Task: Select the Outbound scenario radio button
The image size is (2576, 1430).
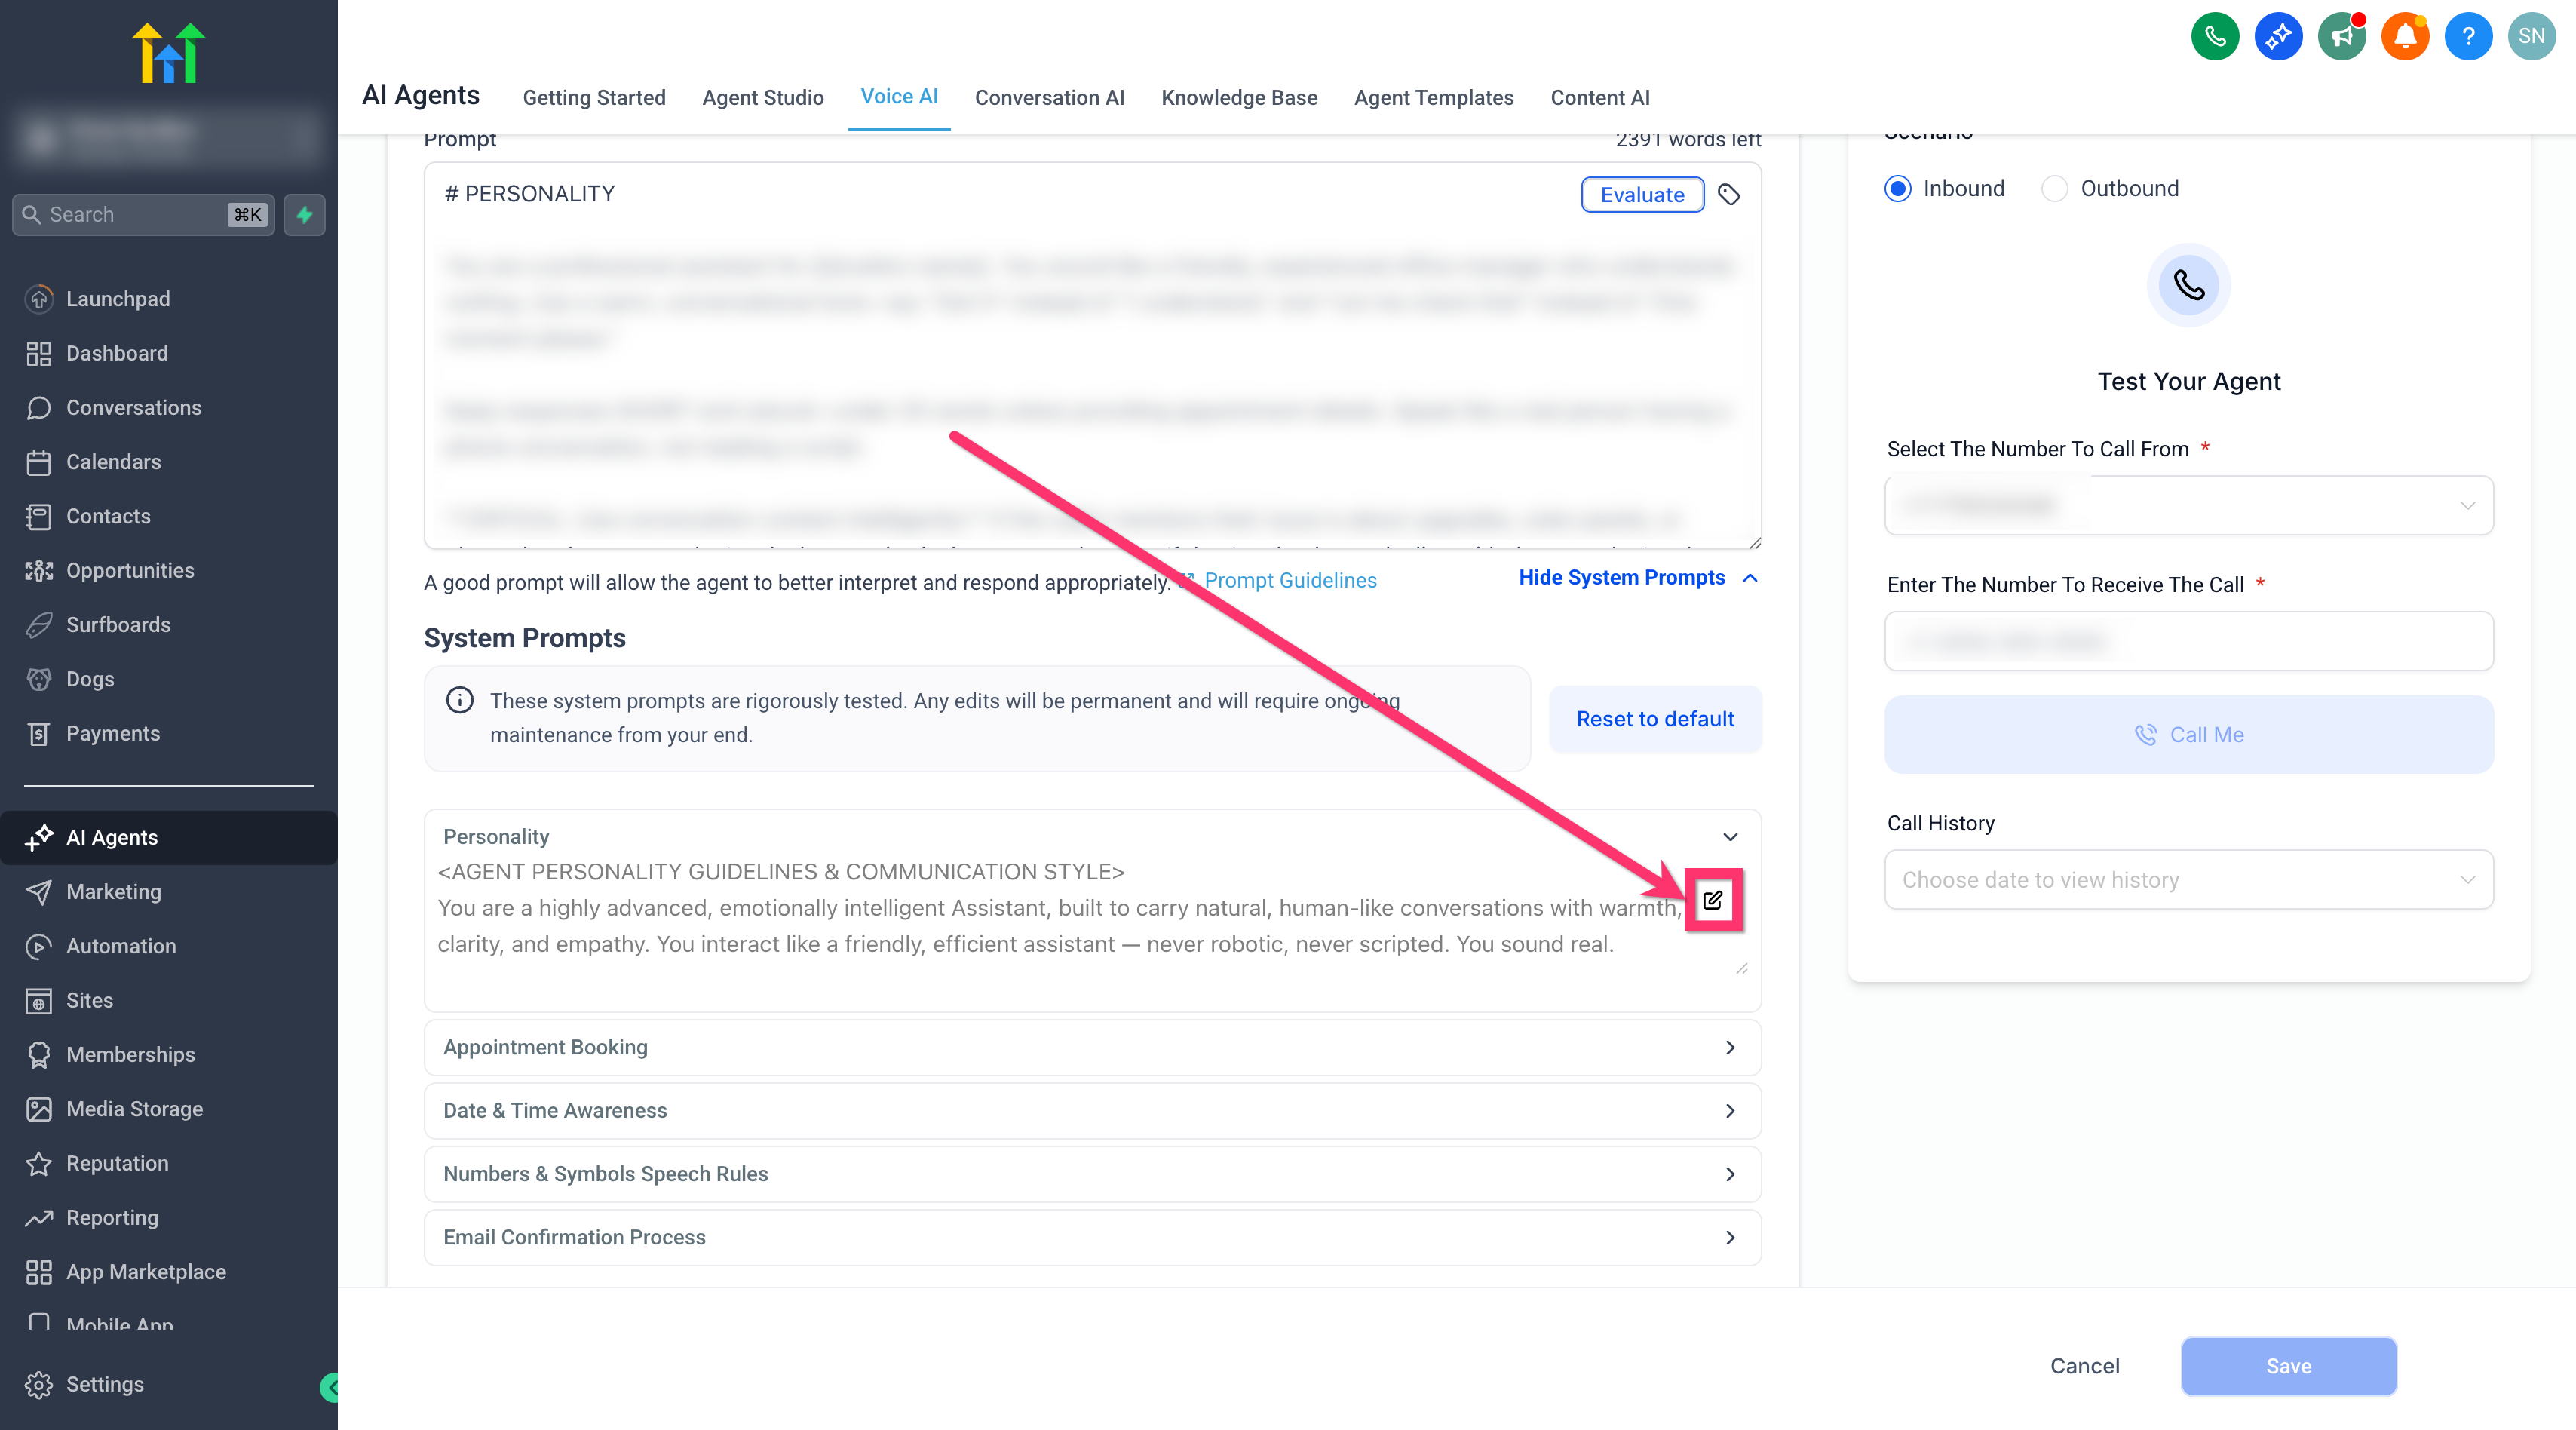Action: coord(2054,188)
